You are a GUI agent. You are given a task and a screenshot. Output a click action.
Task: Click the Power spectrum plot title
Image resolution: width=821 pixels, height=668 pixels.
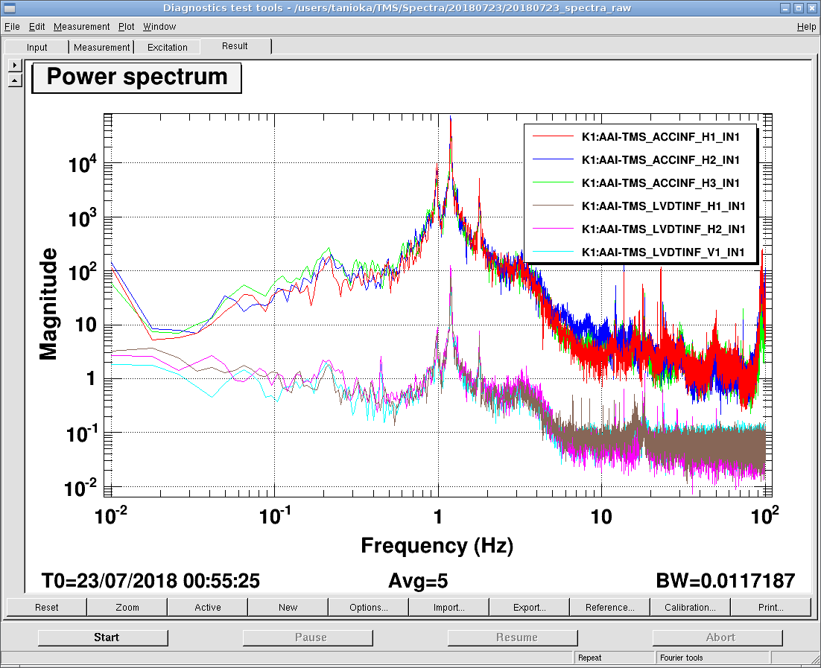pos(137,77)
